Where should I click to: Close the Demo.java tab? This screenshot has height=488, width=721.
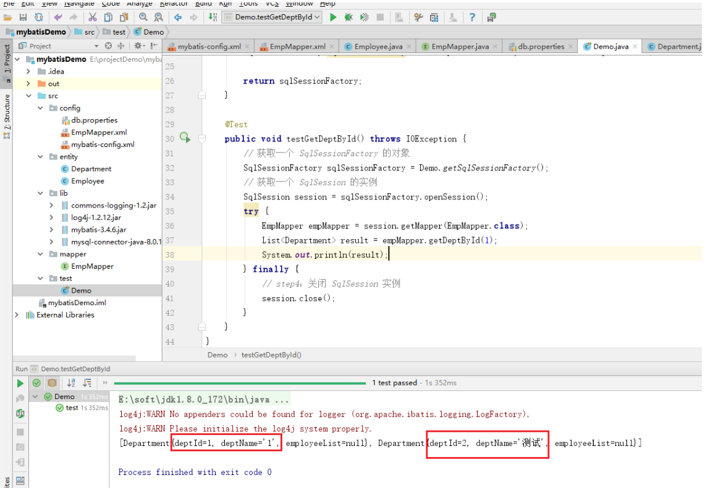(x=635, y=46)
